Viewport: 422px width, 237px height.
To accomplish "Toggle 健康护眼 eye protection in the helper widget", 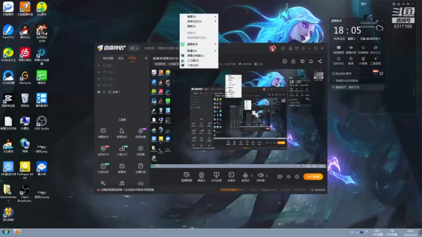I will point(351,50).
